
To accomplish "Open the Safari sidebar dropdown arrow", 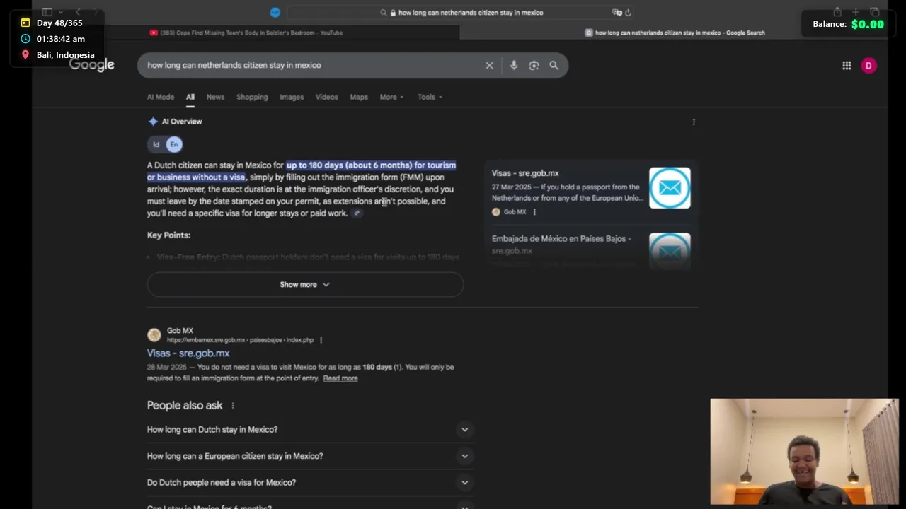I will coord(61,12).
